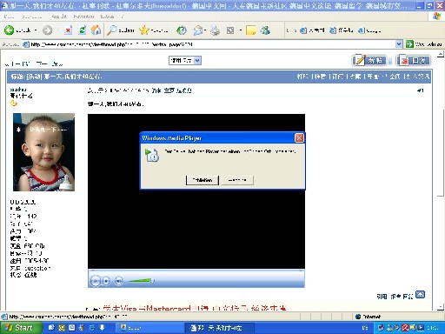Click the History icon in toolbar
The width and height of the screenshot is (445, 334).
182,30
